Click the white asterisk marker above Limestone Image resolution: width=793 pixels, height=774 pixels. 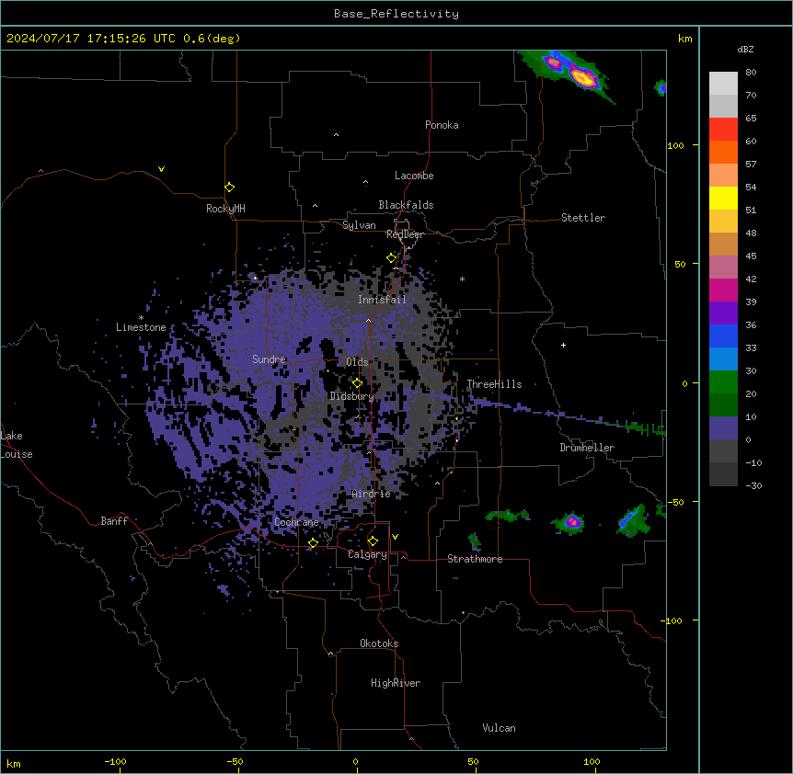coord(141,318)
